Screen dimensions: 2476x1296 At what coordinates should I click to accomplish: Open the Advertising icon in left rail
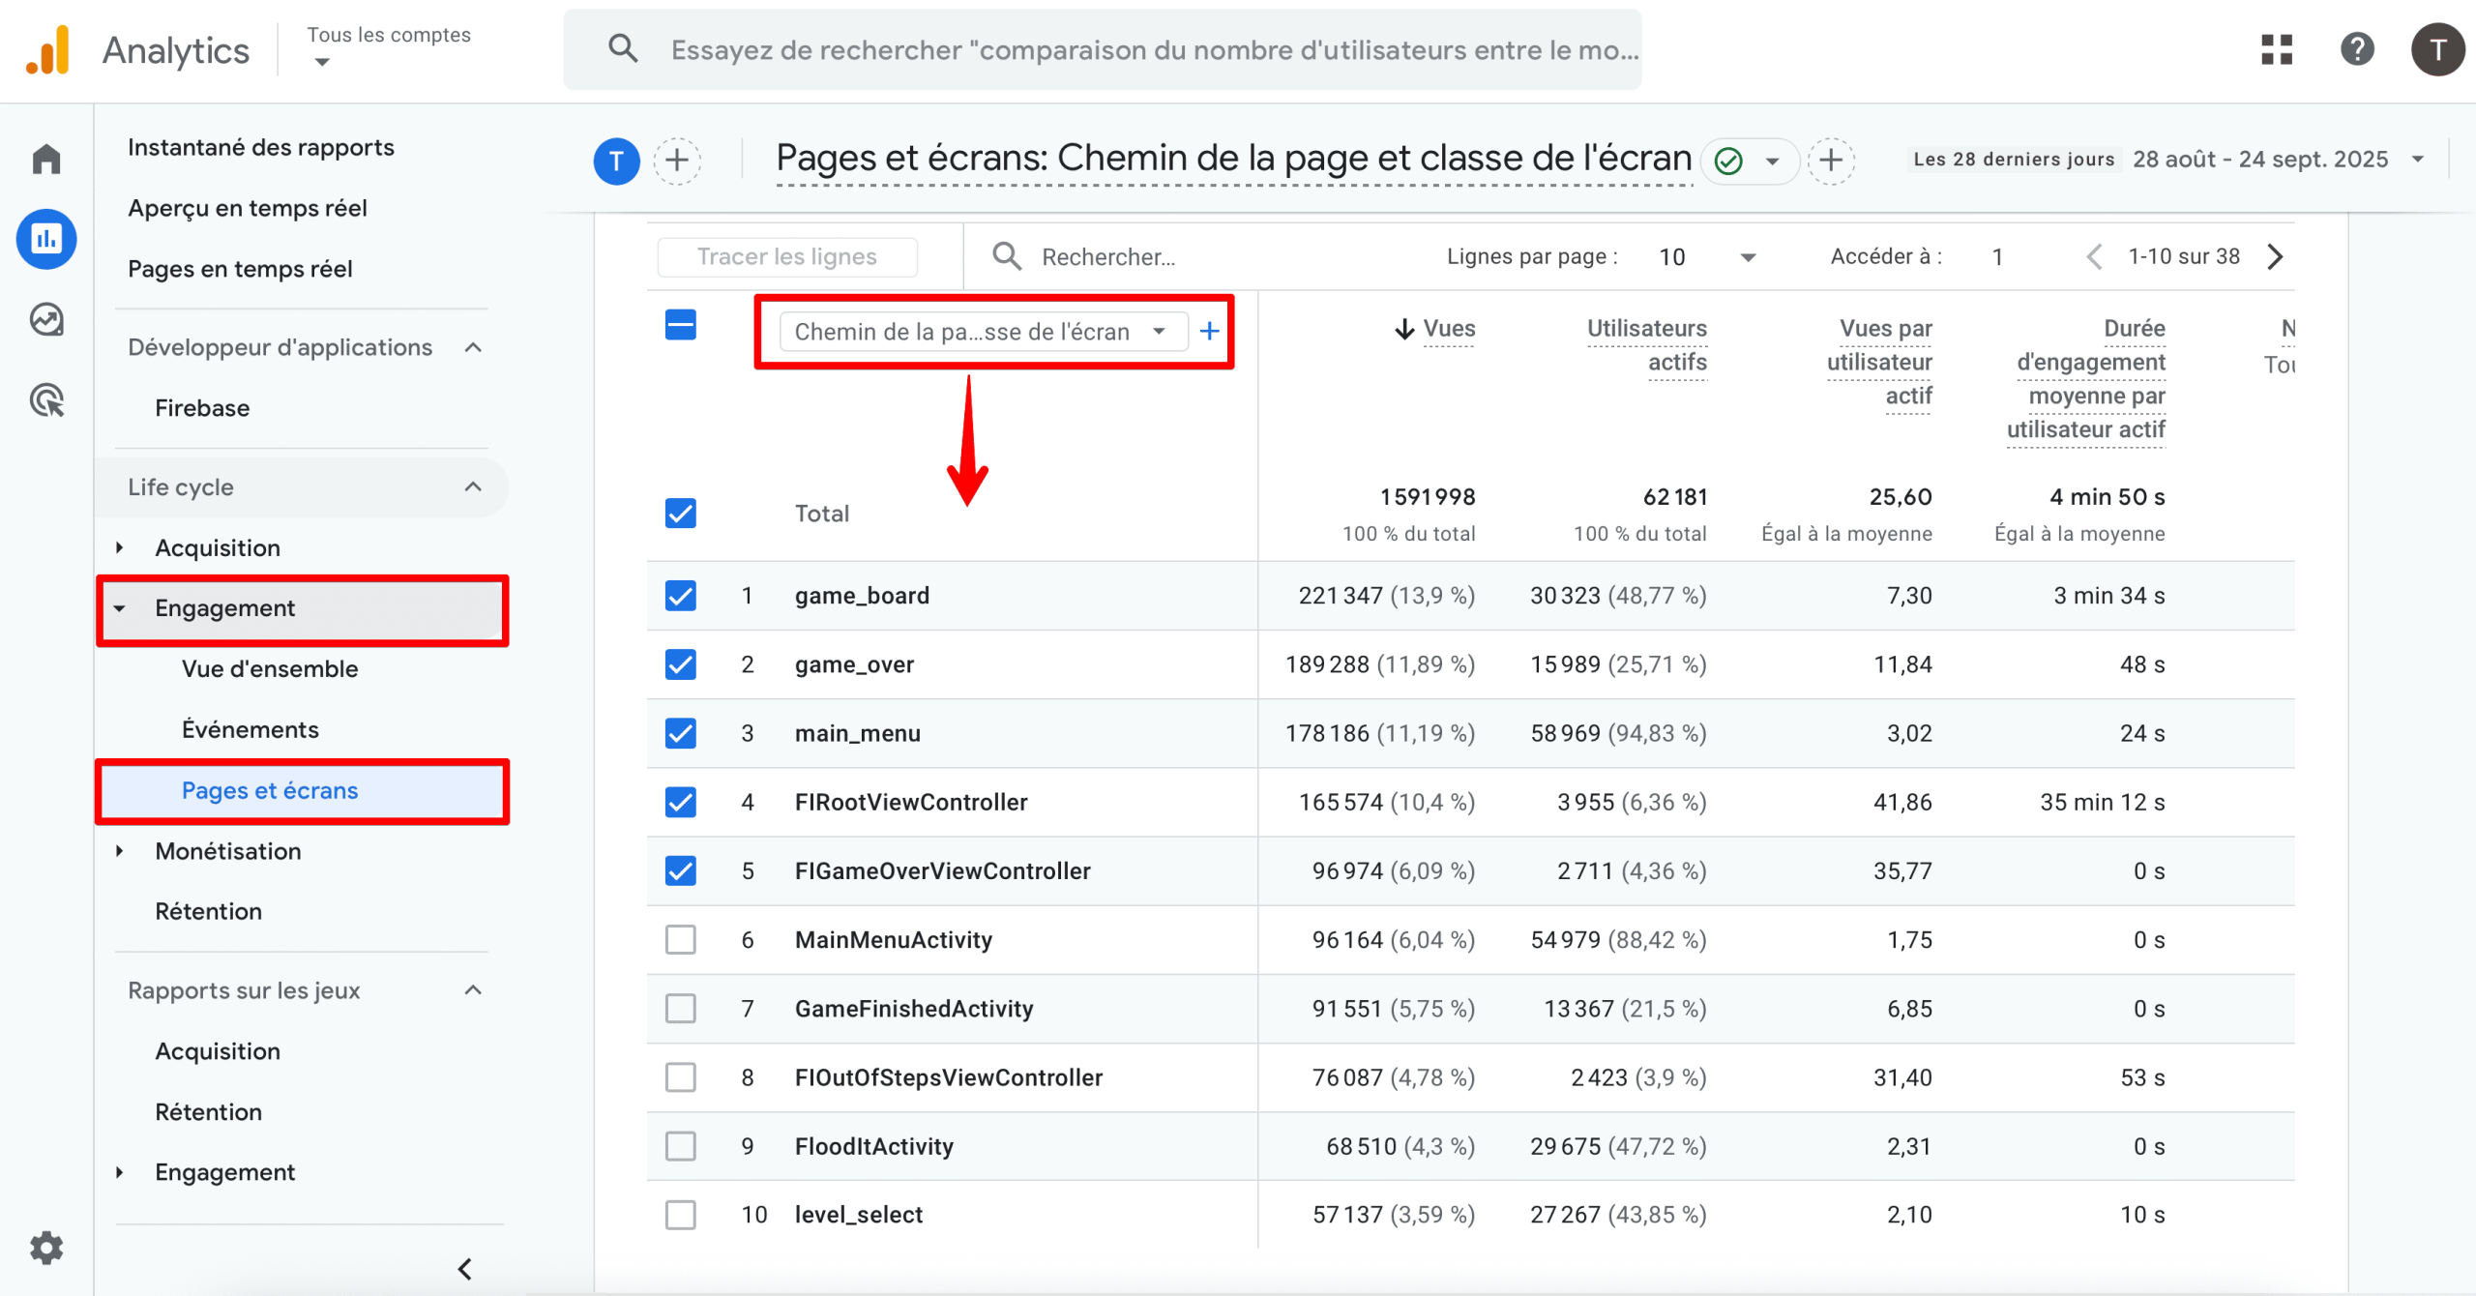46,399
